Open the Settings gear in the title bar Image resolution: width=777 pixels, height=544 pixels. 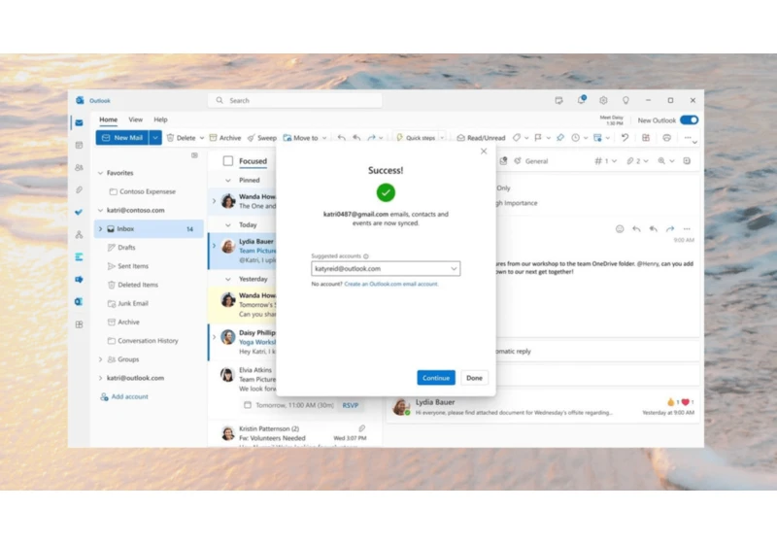(603, 100)
